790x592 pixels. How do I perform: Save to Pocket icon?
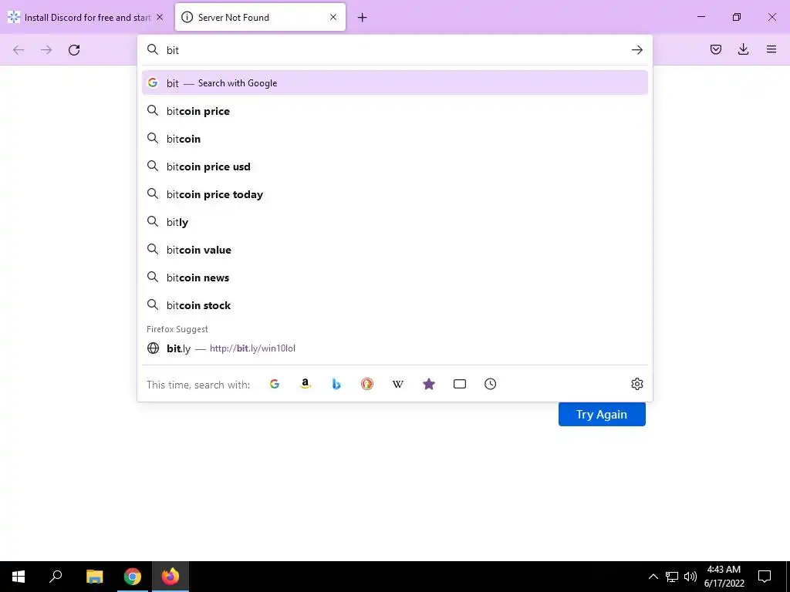pos(715,49)
